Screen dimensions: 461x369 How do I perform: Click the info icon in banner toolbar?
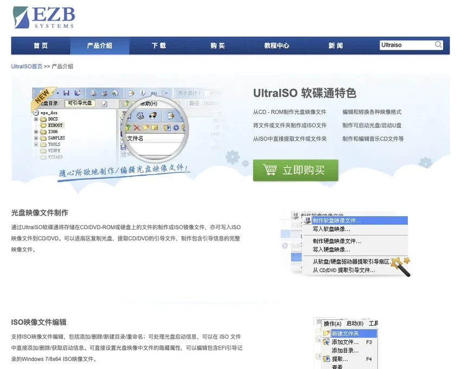[143, 93]
